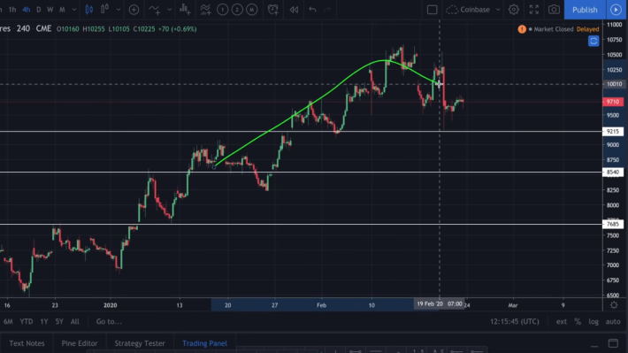
Task: Switch to the weekly (W) timeframe
Action: pyautogui.click(x=50, y=10)
